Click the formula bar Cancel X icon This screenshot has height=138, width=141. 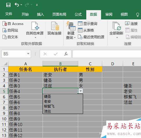tap(45, 54)
